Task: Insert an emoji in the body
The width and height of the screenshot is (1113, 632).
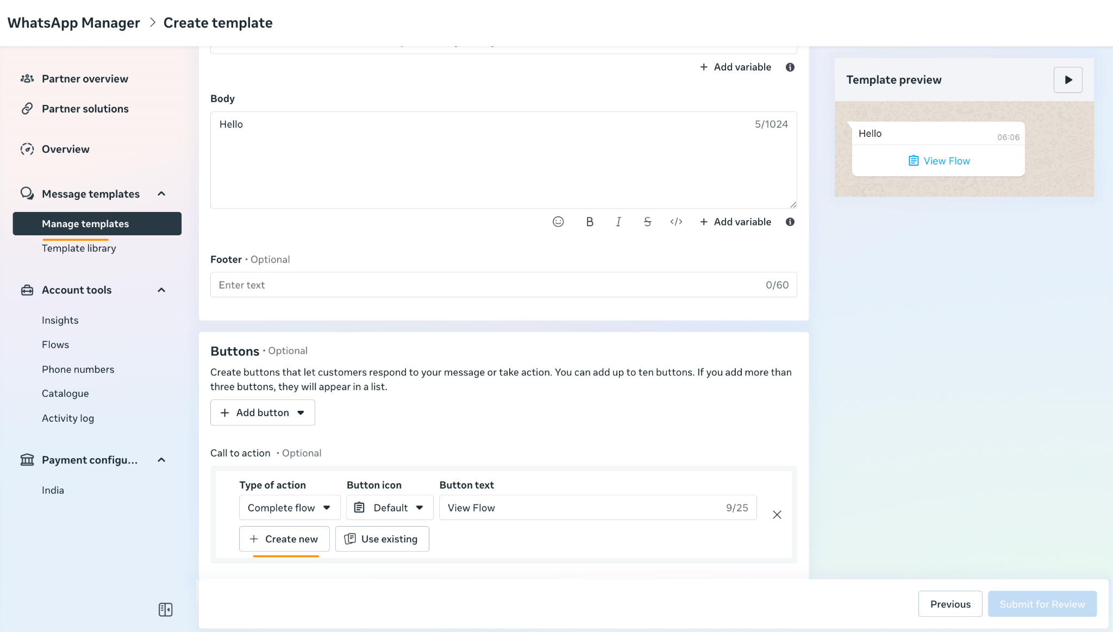Action: point(558,222)
